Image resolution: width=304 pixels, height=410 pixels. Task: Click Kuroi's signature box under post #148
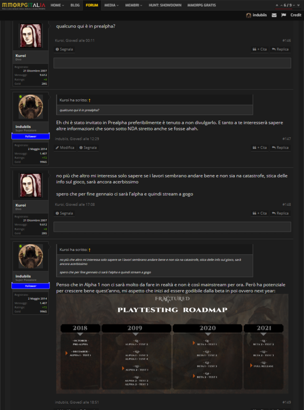pos(172,227)
